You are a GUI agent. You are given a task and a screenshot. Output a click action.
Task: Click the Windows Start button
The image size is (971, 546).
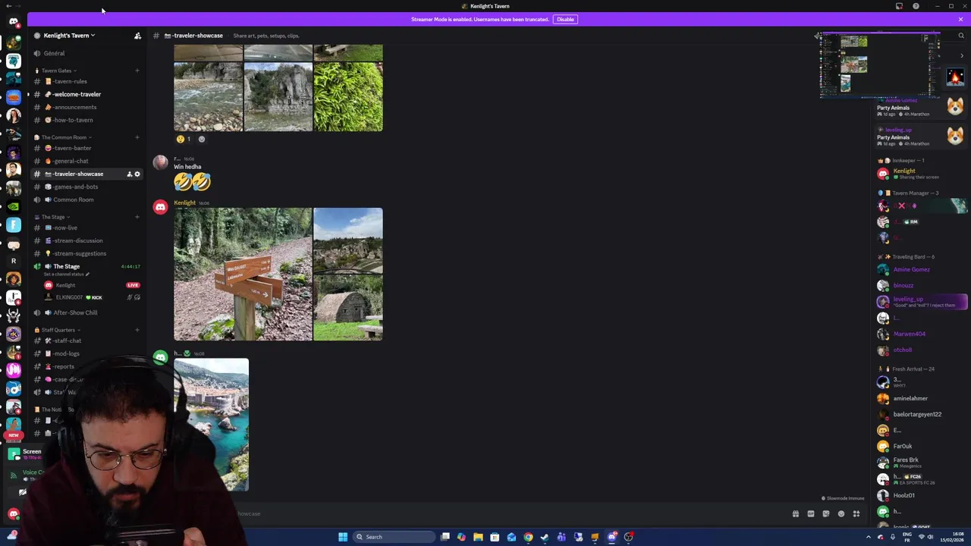pos(343,537)
